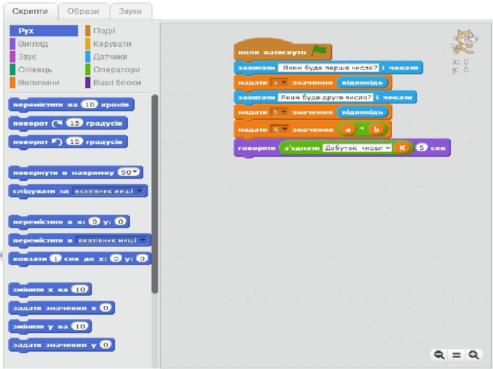The width and height of the screenshot is (493, 369).
Task: Open the variable K dropdown in надати block
Action: pyautogui.click(x=285, y=129)
